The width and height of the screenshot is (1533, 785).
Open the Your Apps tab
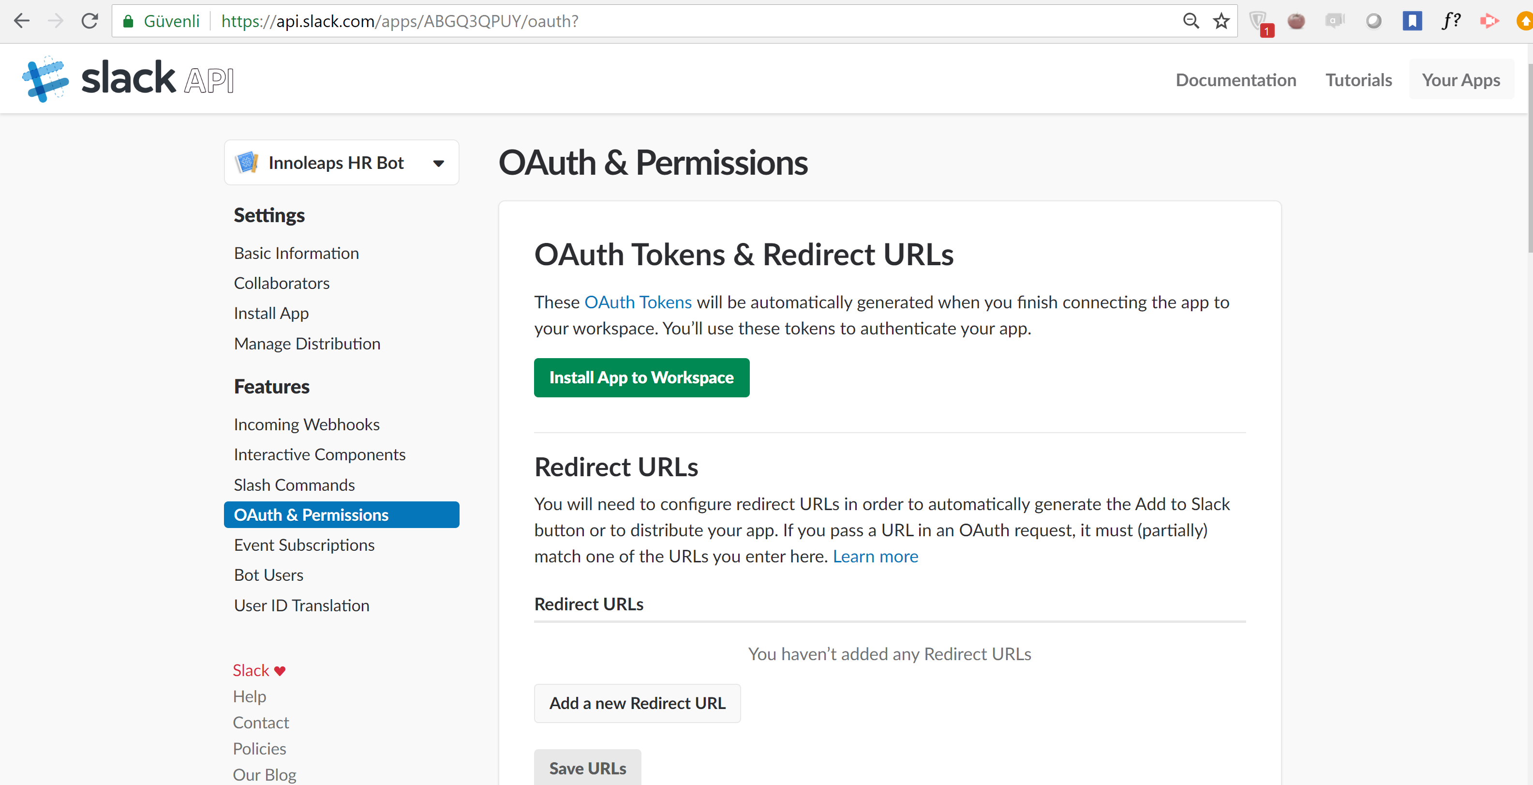[1460, 79]
